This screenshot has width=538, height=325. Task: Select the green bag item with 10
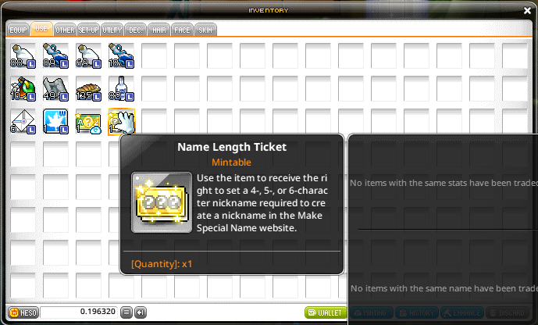pyautogui.click(x=23, y=88)
